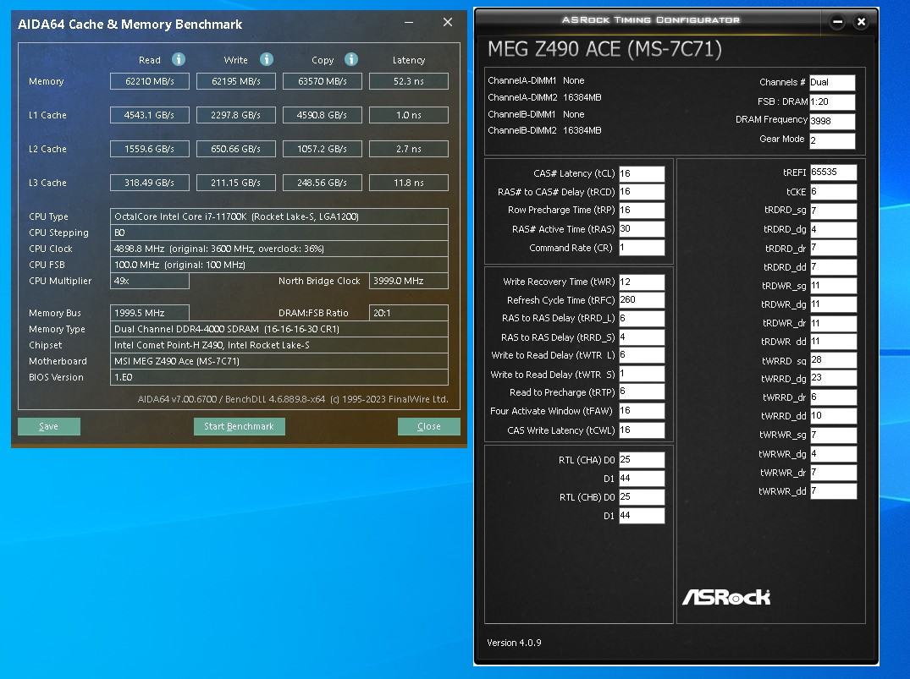This screenshot has height=679, width=910.
Task: Click the L1 Cache Read 4543.1 GB/s field
Action: 150,115
